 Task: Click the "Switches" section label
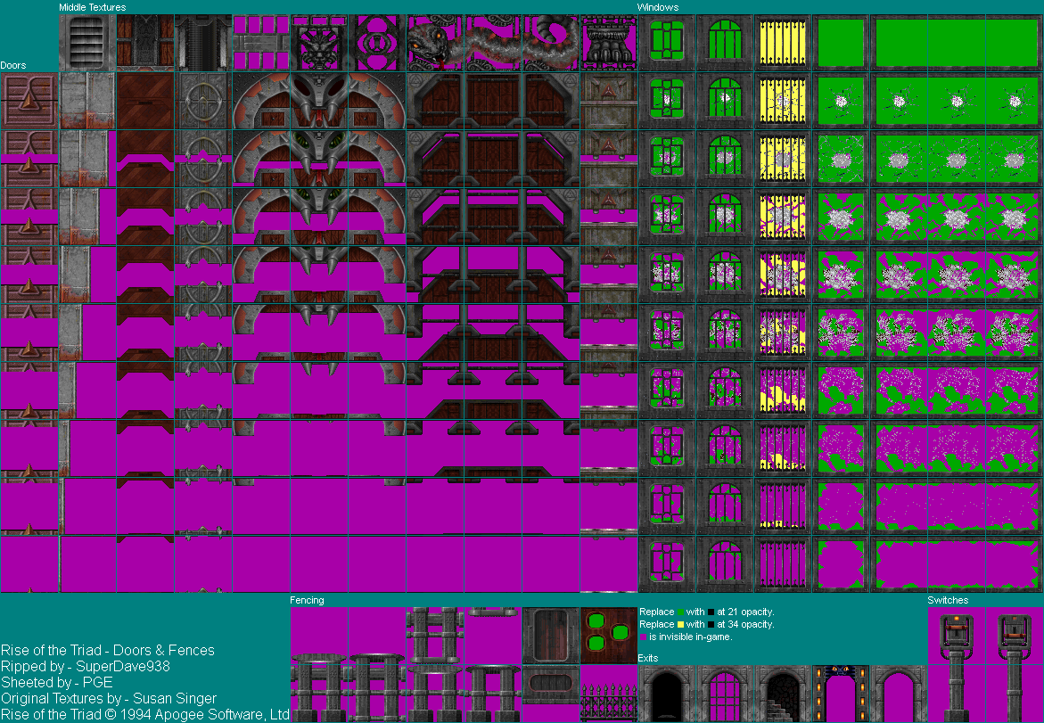coord(948,600)
